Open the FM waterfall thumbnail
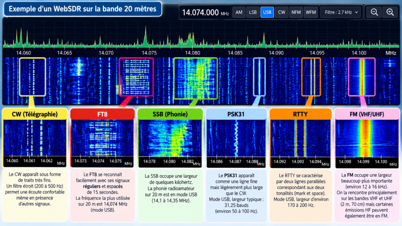Image resolution: width=402 pixels, height=226 pixels. coord(367,139)
